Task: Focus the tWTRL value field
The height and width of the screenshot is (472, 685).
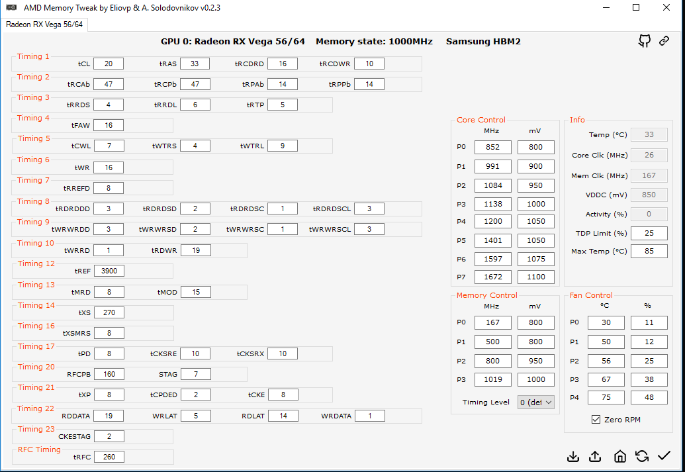Action: [x=283, y=146]
